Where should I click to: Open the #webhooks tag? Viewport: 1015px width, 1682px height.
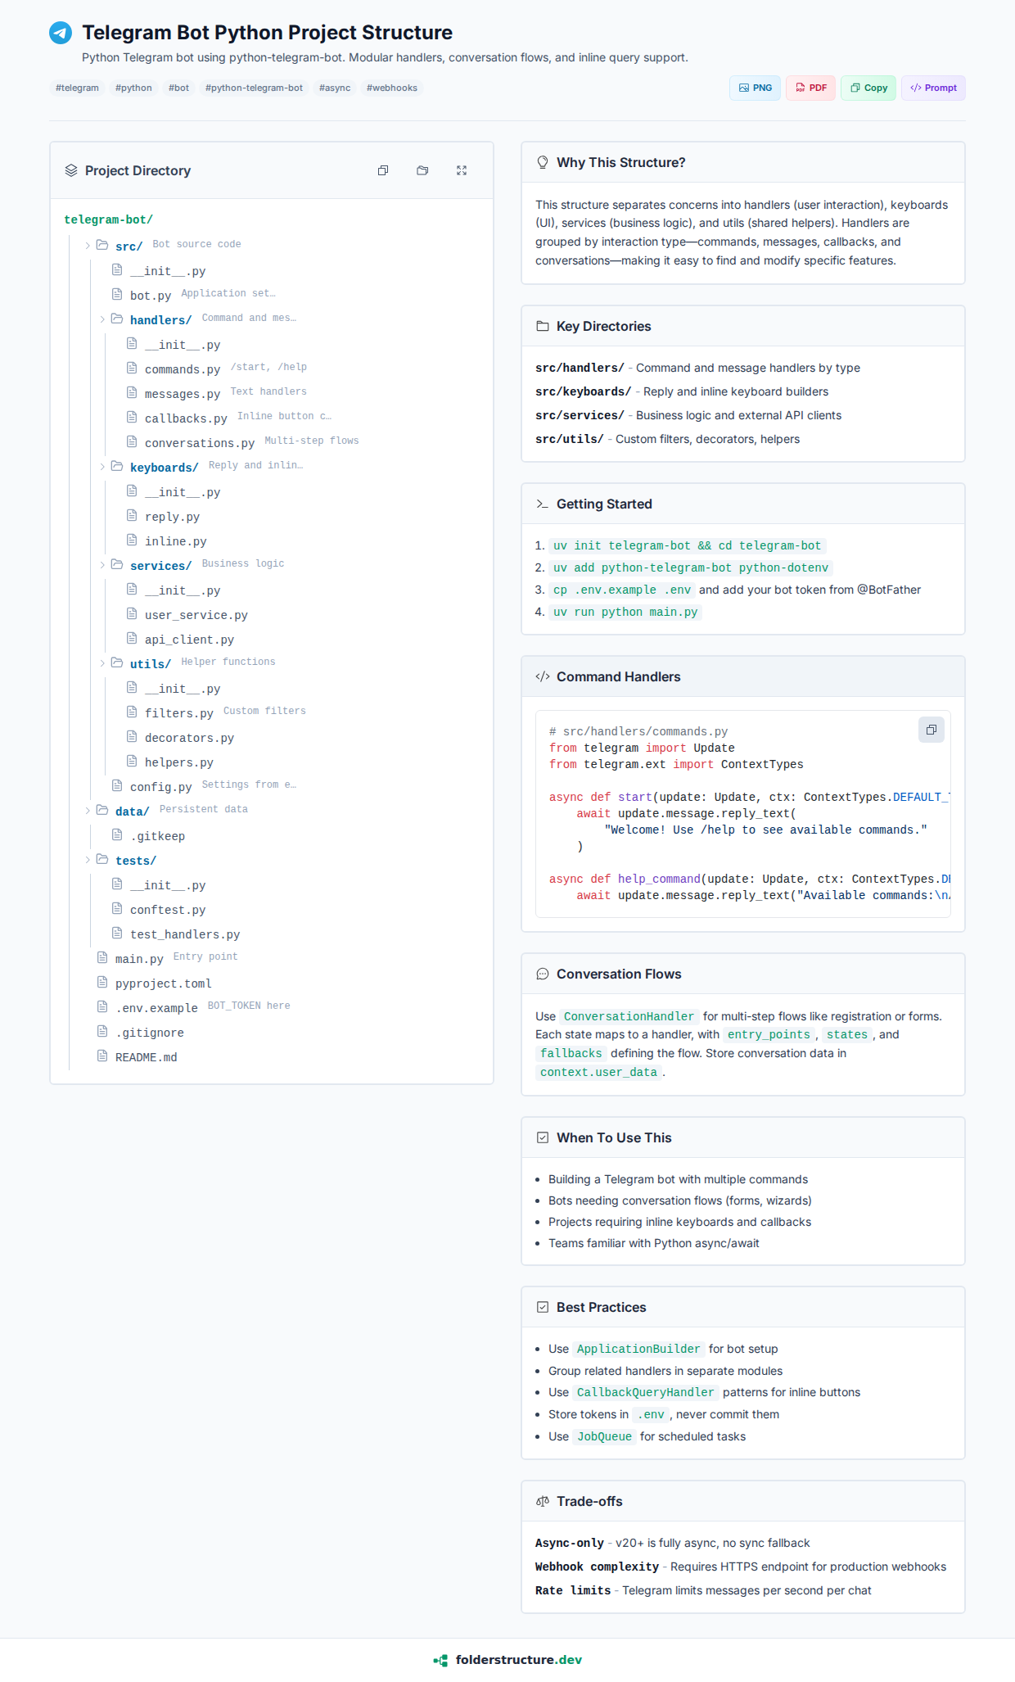(x=391, y=88)
